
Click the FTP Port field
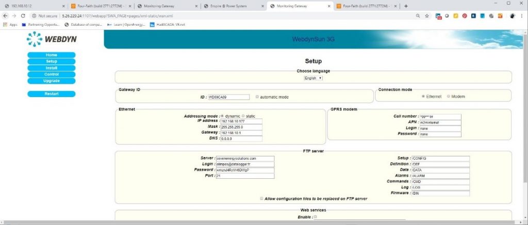245,176
